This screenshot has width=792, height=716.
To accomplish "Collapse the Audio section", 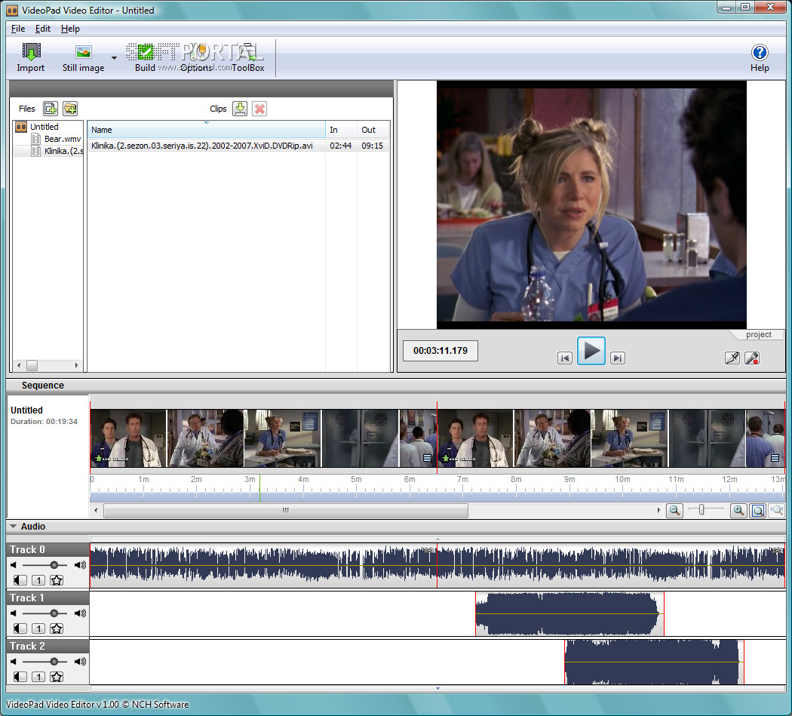I will [x=13, y=527].
